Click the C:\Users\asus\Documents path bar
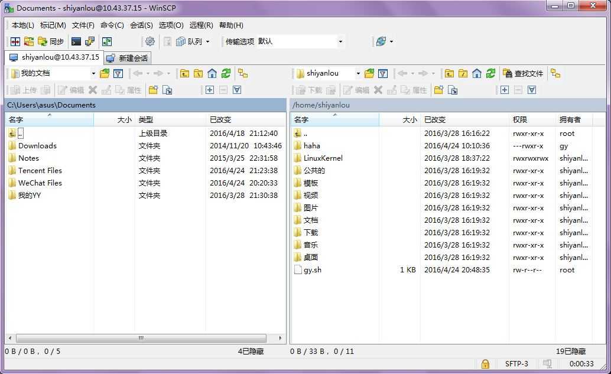This screenshot has width=611, height=374. (x=145, y=105)
